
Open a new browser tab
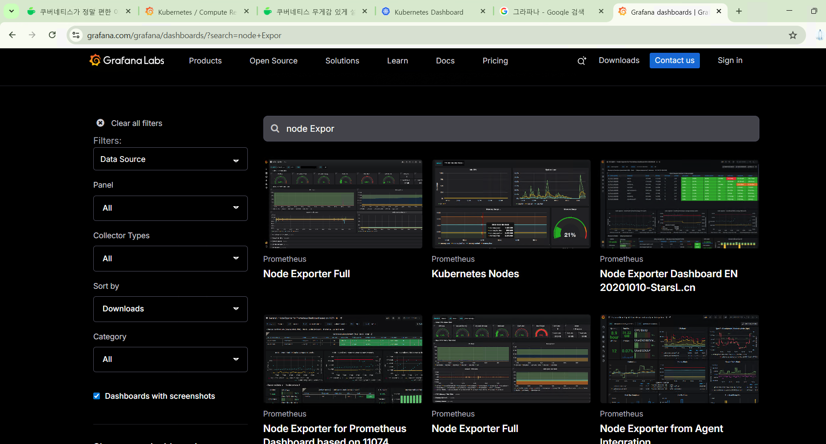point(739,12)
